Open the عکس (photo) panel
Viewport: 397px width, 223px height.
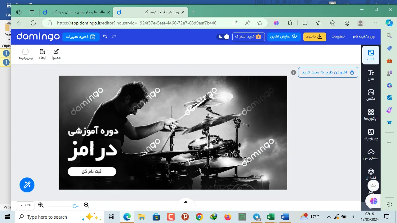click(x=371, y=95)
